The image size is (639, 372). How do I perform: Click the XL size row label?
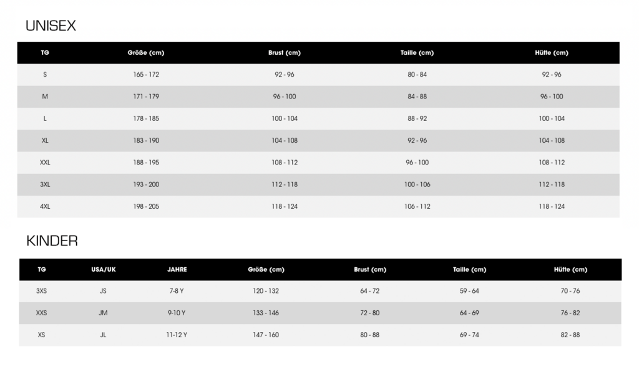(45, 140)
